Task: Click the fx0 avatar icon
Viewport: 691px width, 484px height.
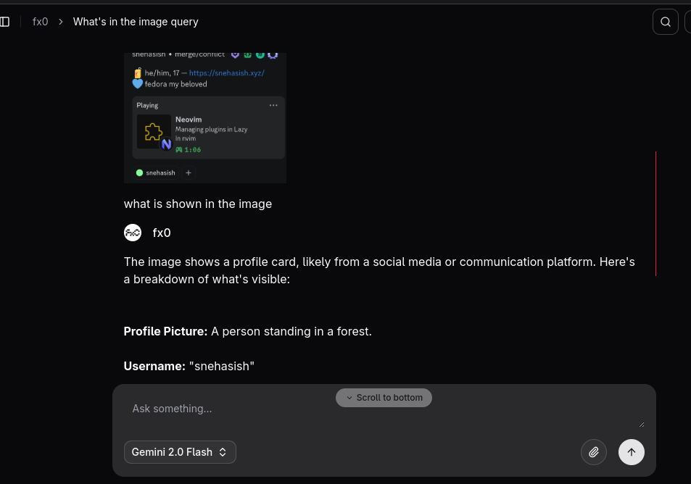Action: pos(133,233)
